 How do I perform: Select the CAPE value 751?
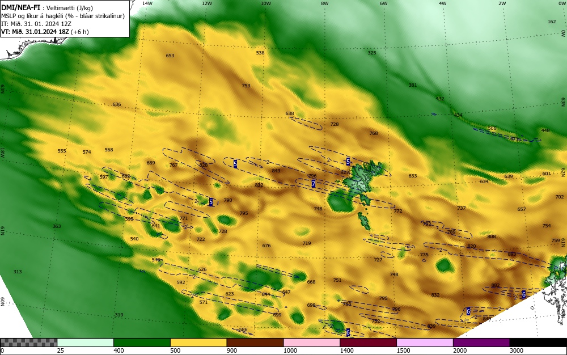point(337,280)
